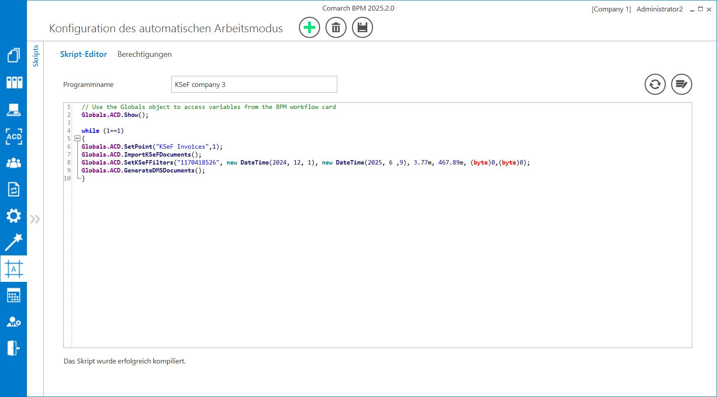Click the SetPoint "KSeF Invoices" line

pos(152,147)
